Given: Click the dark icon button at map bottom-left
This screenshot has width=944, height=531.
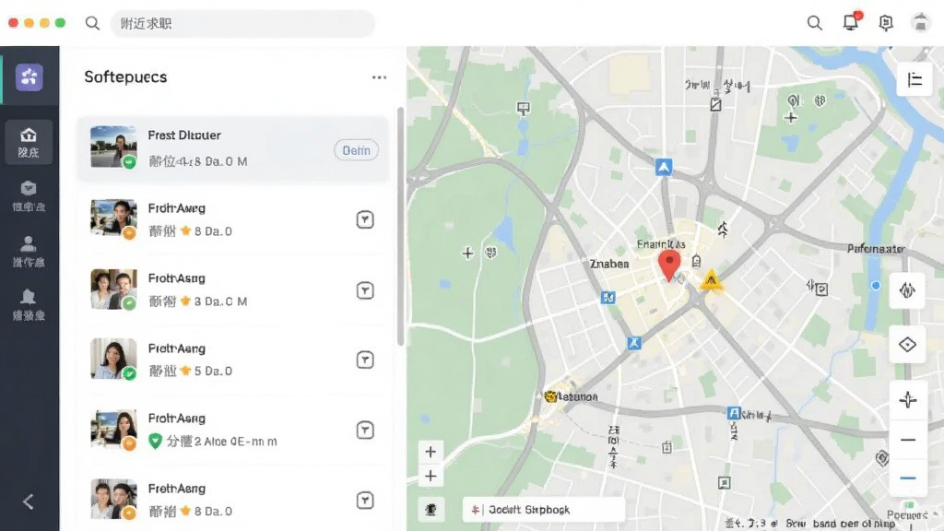Looking at the screenshot, I should point(431,509).
